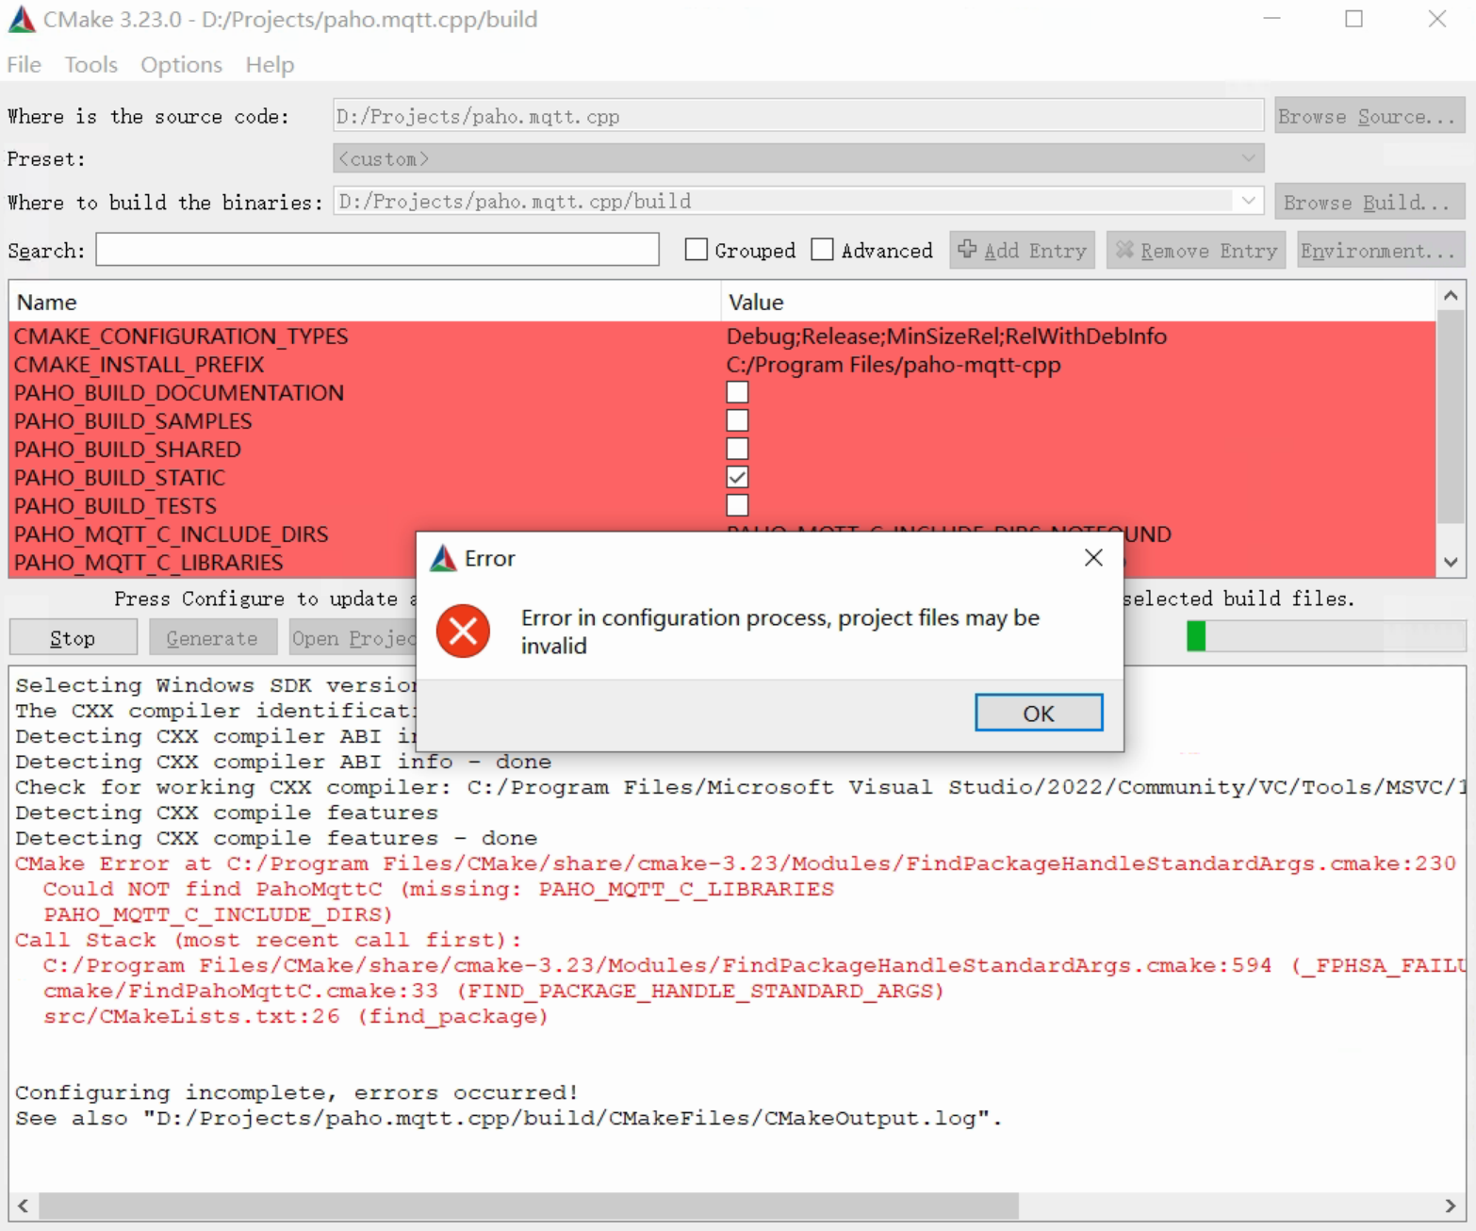Click the Search input field
Image resolution: width=1476 pixels, height=1231 pixels.
click(x=377, y=249)
